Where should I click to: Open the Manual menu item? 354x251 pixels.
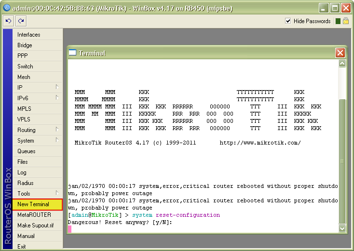[38, 236]
